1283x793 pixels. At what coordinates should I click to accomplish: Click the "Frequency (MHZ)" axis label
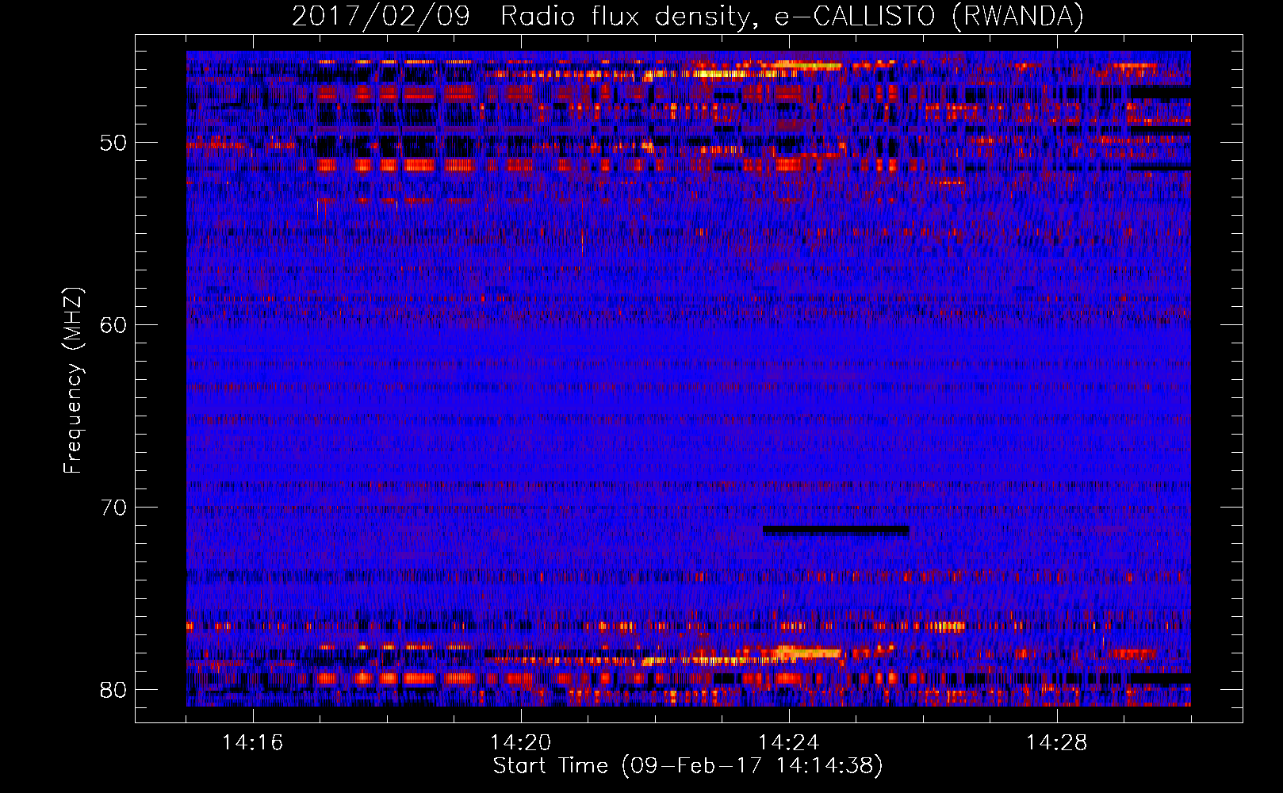point(73,380)
